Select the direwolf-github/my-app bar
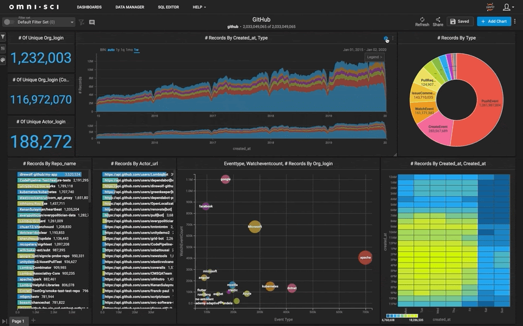This screenshot has height=326, width=523. tap(50, 174)
